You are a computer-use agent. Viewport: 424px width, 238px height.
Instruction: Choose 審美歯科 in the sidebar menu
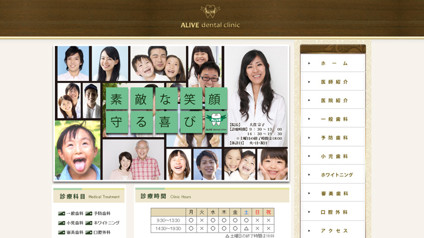pos(333,194)
